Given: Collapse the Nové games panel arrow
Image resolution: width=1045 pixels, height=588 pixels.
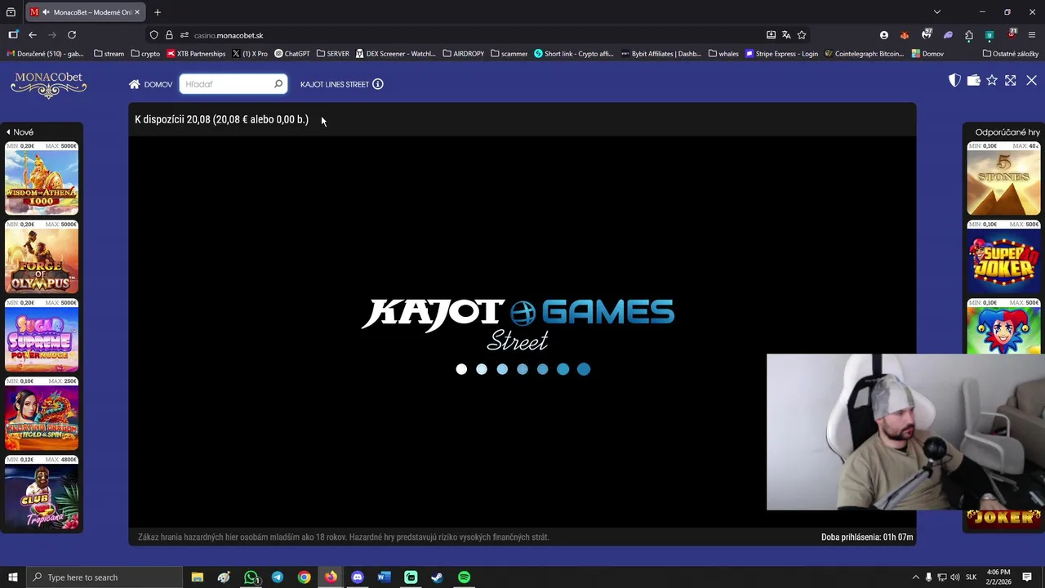Looking at the screenshot, I should tap(8, 131).
